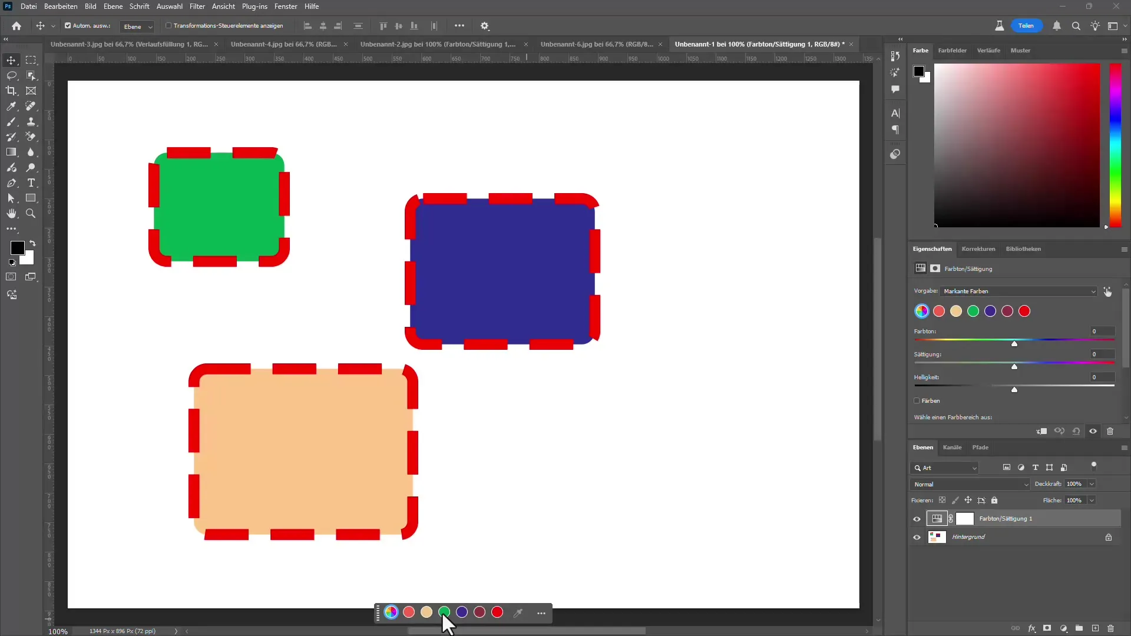The height and width of the screenshot is (636, 1131).
Task: Toggle the layer filter switch
Action: coord(1094,466)
